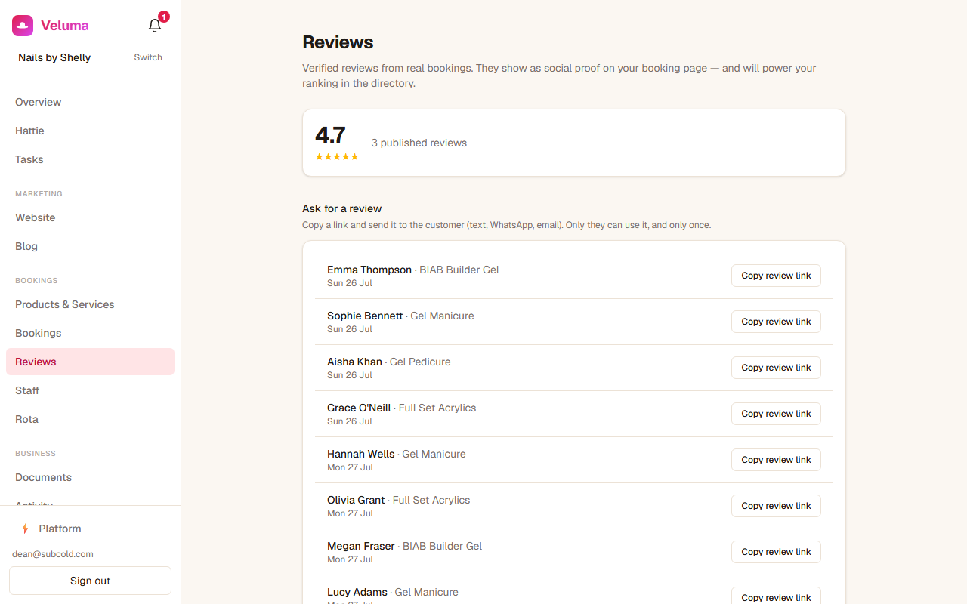Go to Bookings page

pyautogui.click(x=91, y=333)
